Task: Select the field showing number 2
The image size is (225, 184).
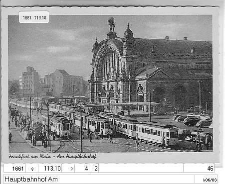Action: point(94,169)
